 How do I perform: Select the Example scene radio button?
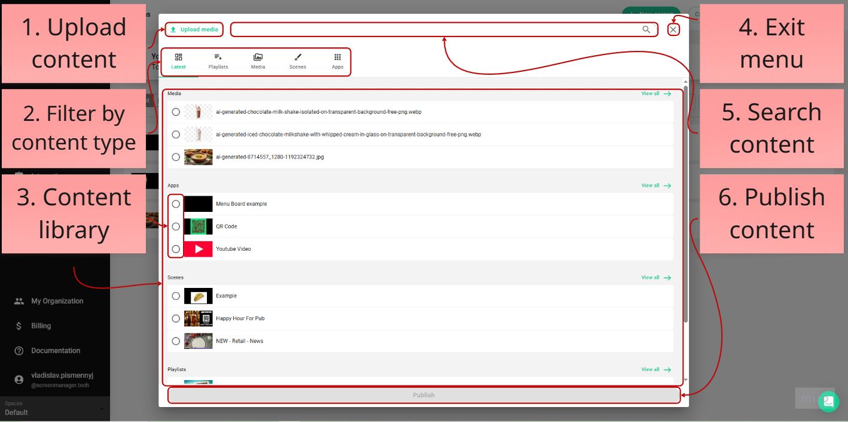pos(176,296)
